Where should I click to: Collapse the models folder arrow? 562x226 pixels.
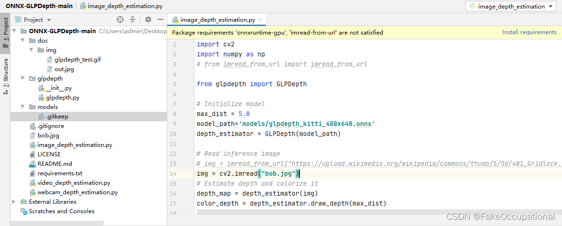pos(23,107)
